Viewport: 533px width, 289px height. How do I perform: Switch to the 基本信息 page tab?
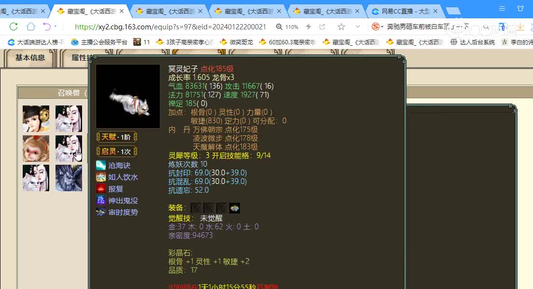pyautogui.click(x=30, y=58)
